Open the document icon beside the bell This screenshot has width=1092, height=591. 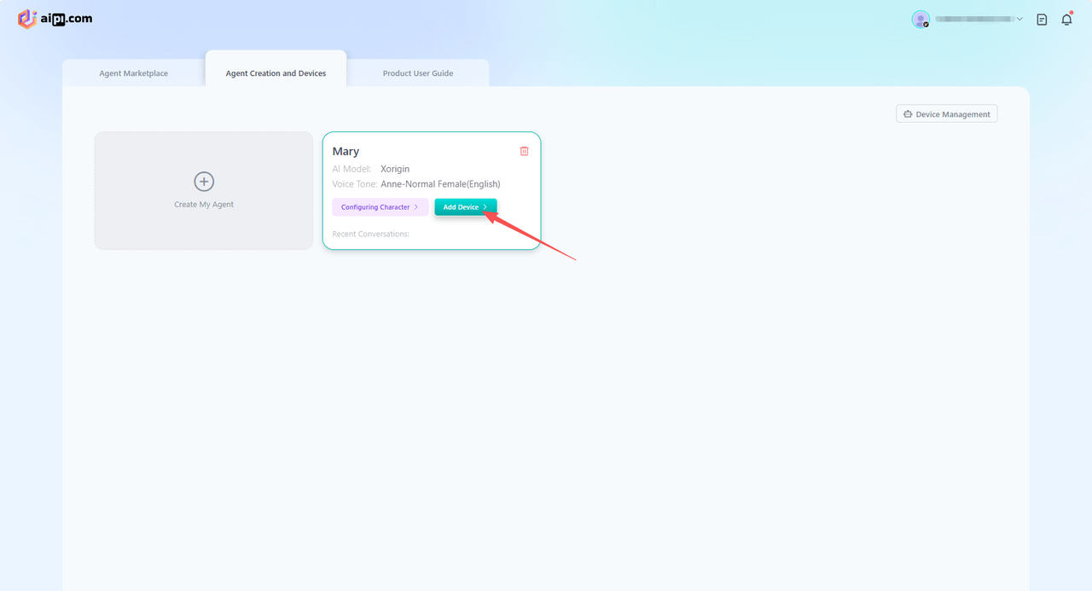pyautogui.click(x=1042, y=19)
